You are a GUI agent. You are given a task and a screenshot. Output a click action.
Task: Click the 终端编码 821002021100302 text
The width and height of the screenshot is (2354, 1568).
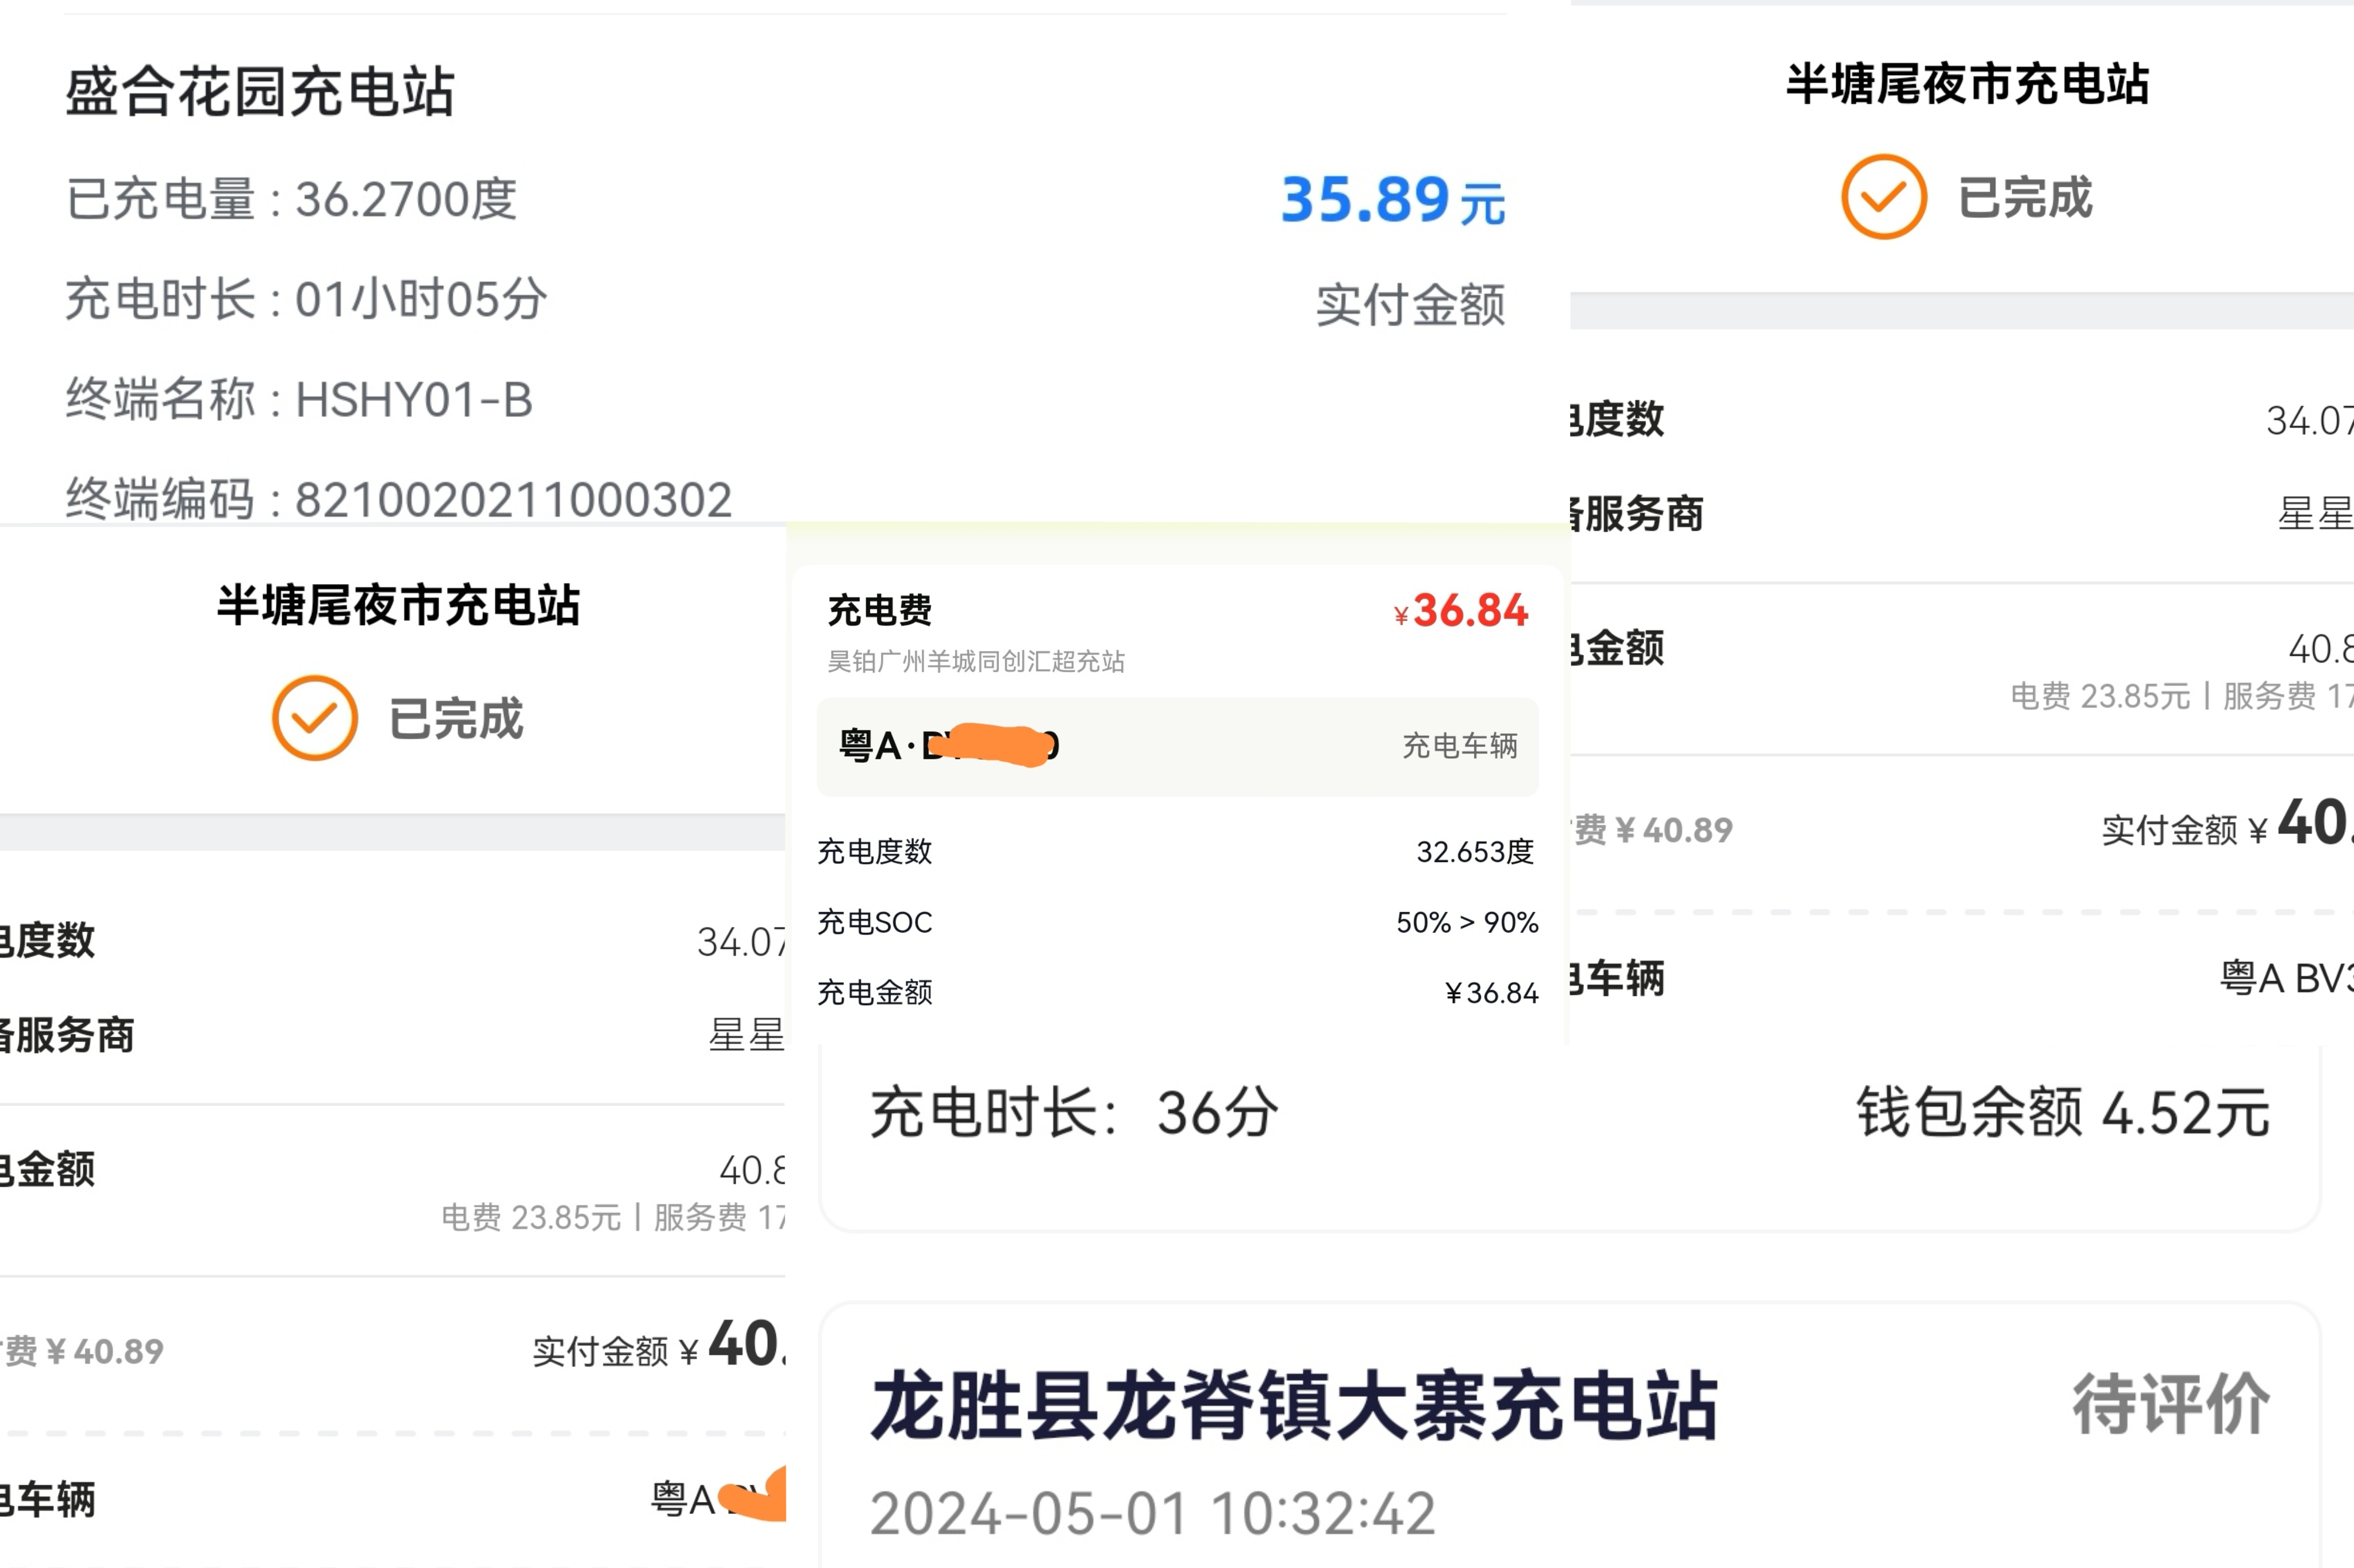pos(399,499)
